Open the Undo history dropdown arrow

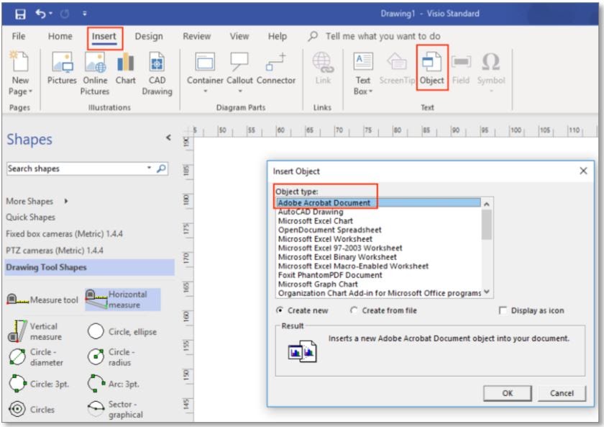[x=51, y=14]
